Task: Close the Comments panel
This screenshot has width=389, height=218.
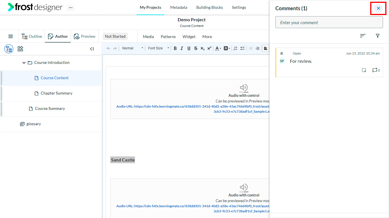Action: pyautogui.click(x=378, y=8)
